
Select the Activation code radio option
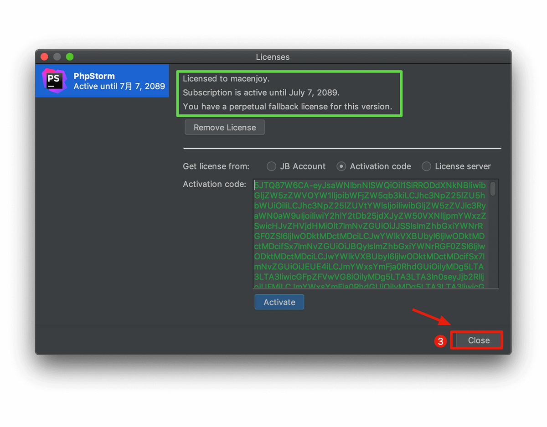(374, 166)
